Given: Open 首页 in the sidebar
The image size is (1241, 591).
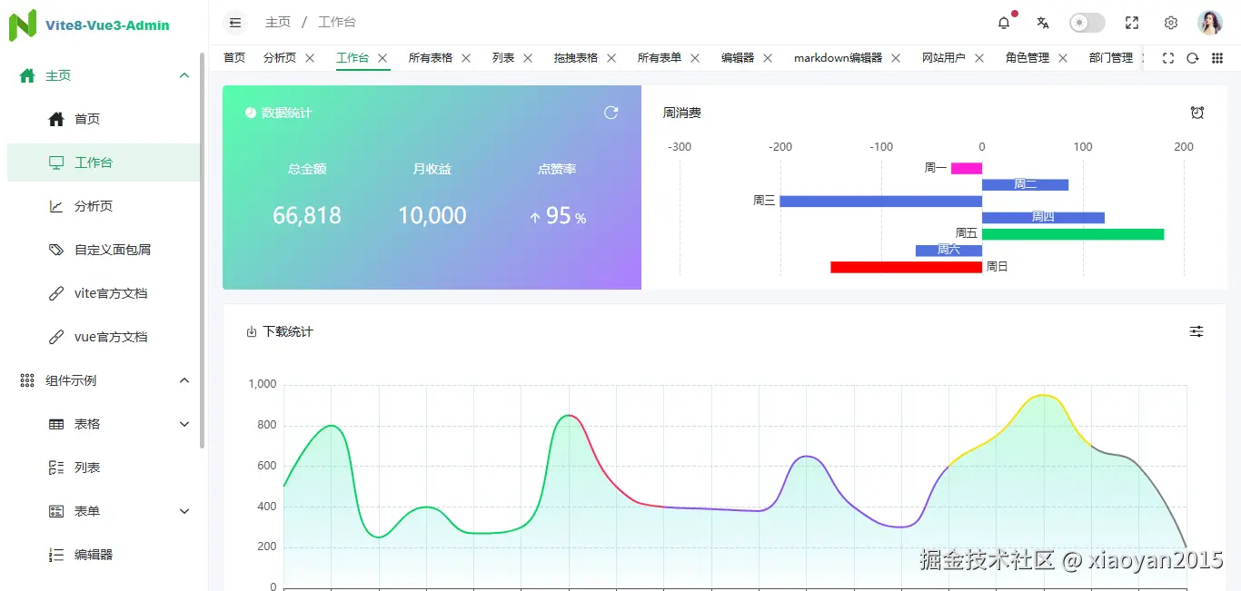Looking at the screenshot, I should click(x=104, y=119).
